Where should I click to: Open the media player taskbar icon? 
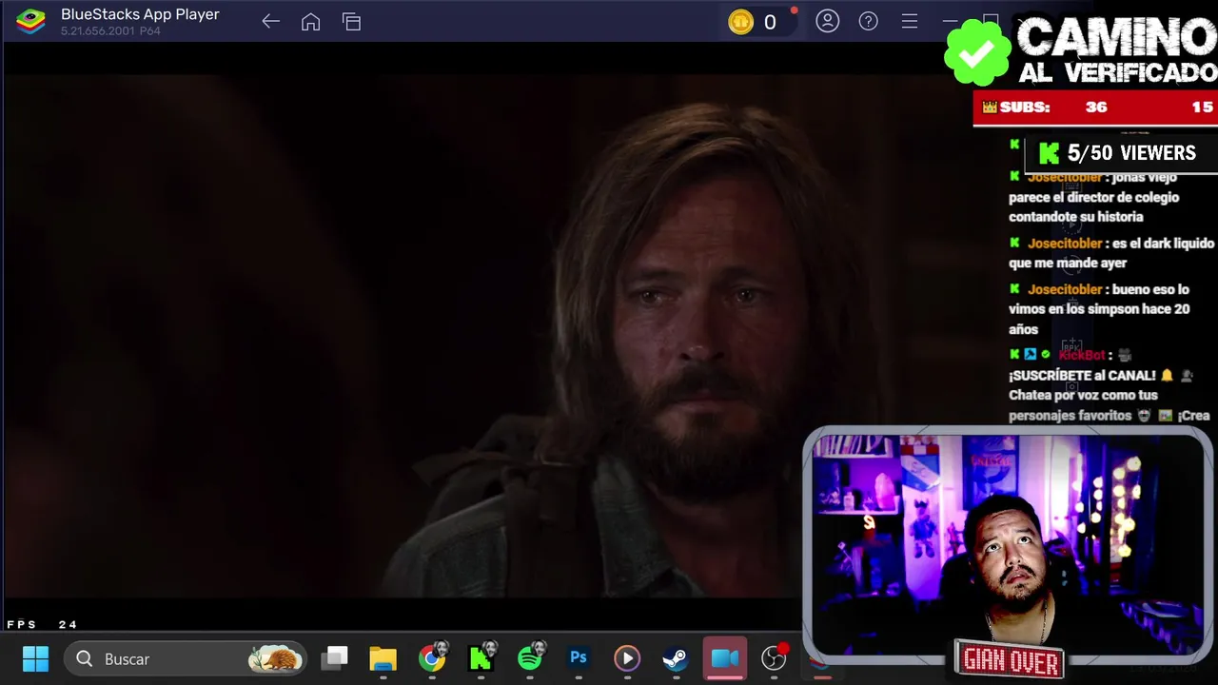click(627, 658)
